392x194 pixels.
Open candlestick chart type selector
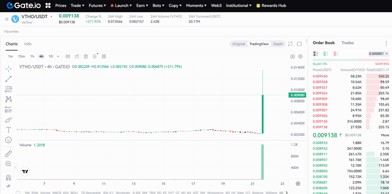68,56
